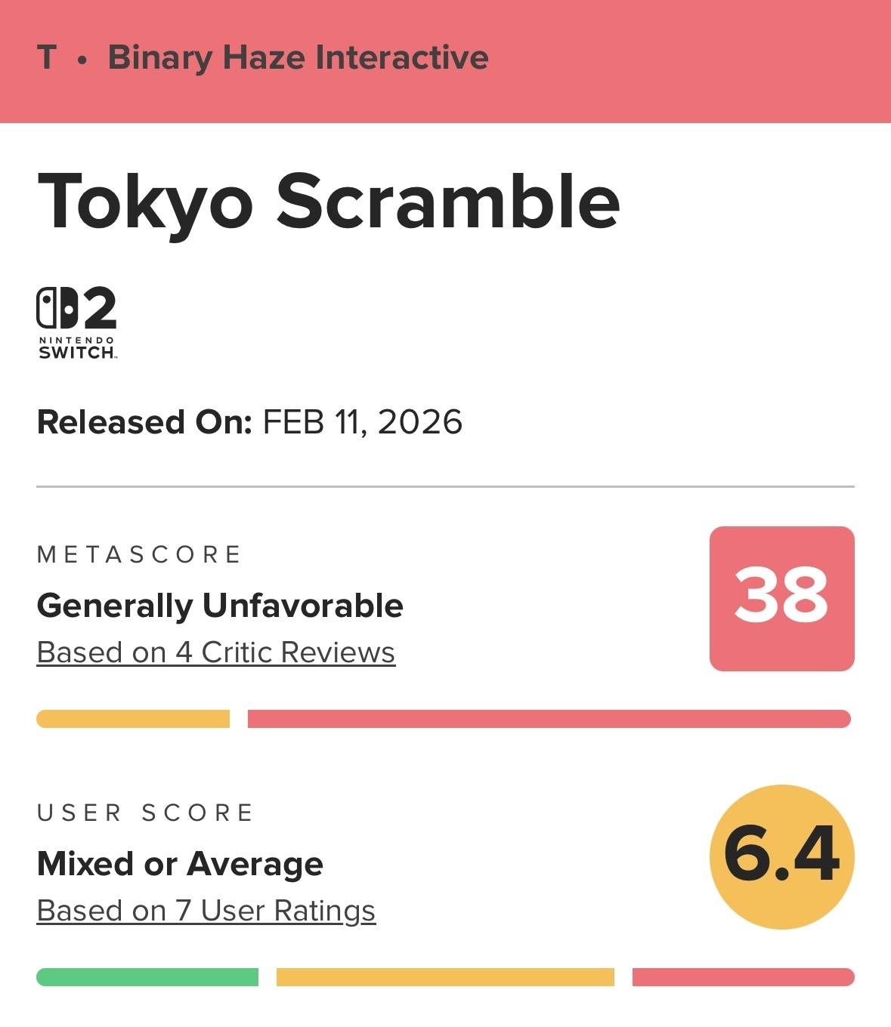Open the 'Based on 4 Critic Reviews' link
Image resolution: width=891 pixels, height=1027 pixels.
pyautogui.click(x=216, y=652)
